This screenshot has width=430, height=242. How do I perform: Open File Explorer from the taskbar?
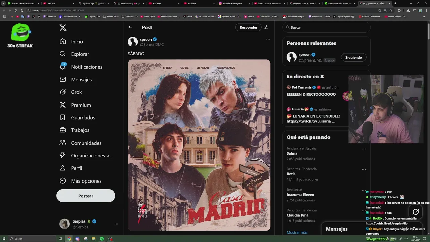point(94,239)
